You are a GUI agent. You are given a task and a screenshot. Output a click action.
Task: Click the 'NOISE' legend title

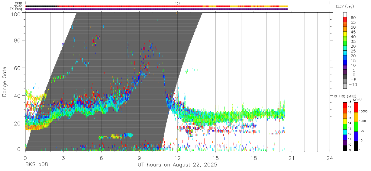pyautogui.click(x=357, y=100)
